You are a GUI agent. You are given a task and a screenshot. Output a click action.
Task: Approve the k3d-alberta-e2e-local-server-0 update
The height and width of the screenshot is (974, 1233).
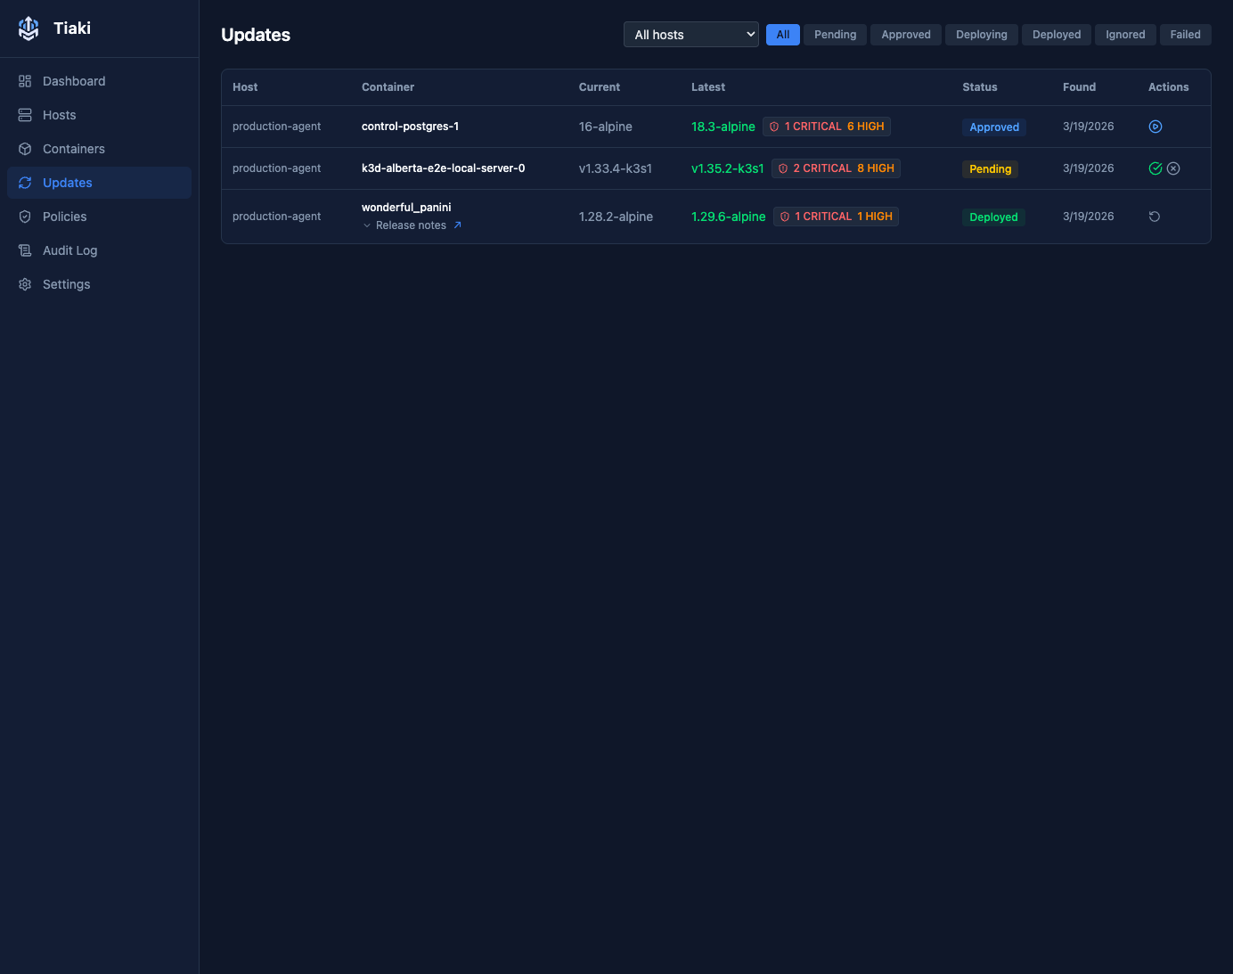pyautogui.click(x=1155, y=168)
